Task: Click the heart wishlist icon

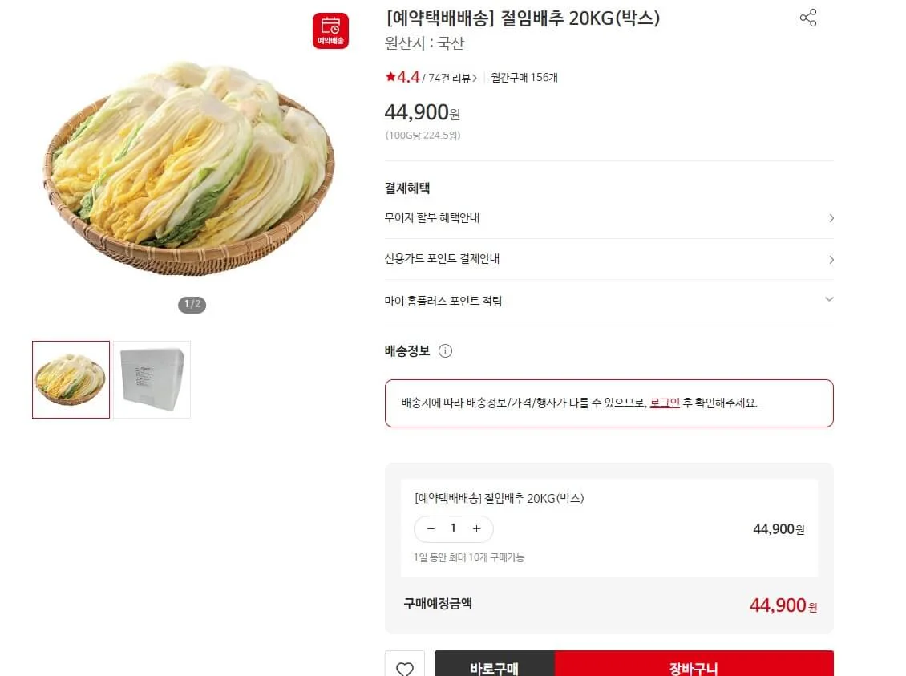Action: point(404,667)
